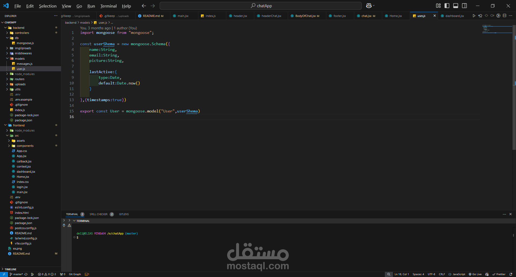Click the Prettier status item

499,274
